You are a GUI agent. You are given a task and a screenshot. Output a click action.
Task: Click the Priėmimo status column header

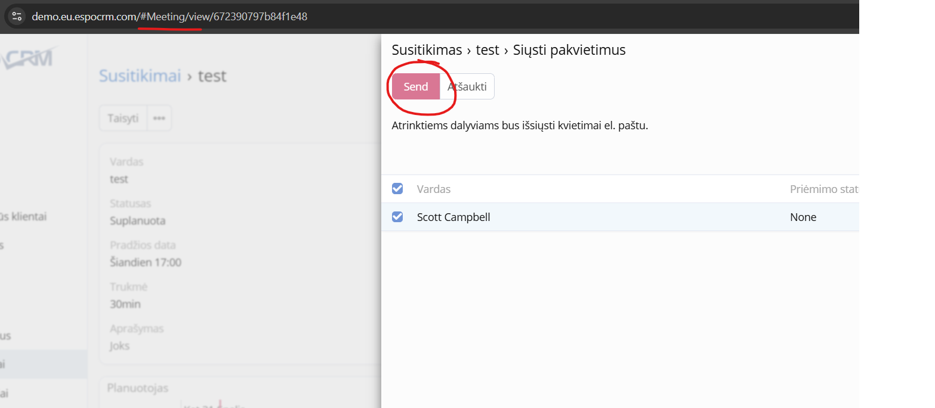[823, 189]
